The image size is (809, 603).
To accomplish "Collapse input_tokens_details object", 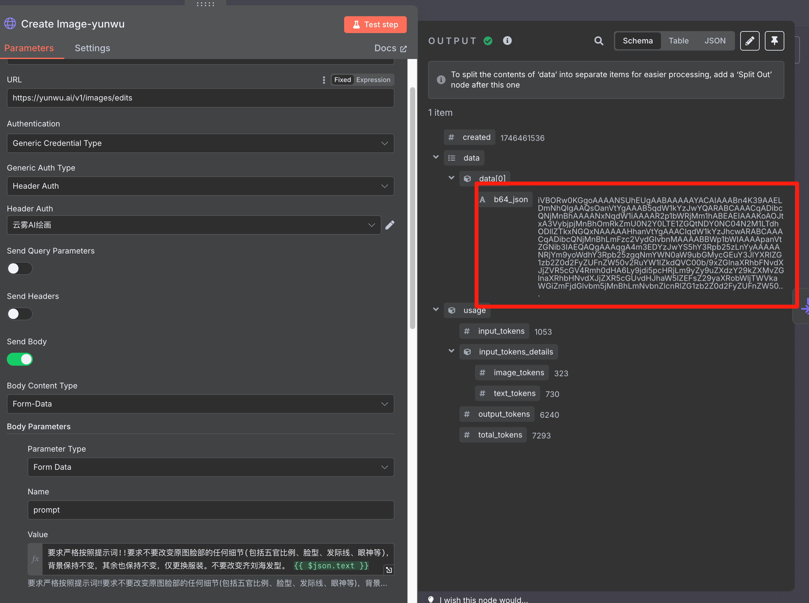I will click(451, 351).
